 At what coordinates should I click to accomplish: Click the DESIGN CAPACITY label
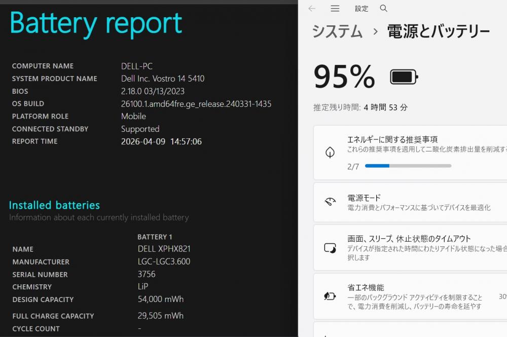[43, 299]
